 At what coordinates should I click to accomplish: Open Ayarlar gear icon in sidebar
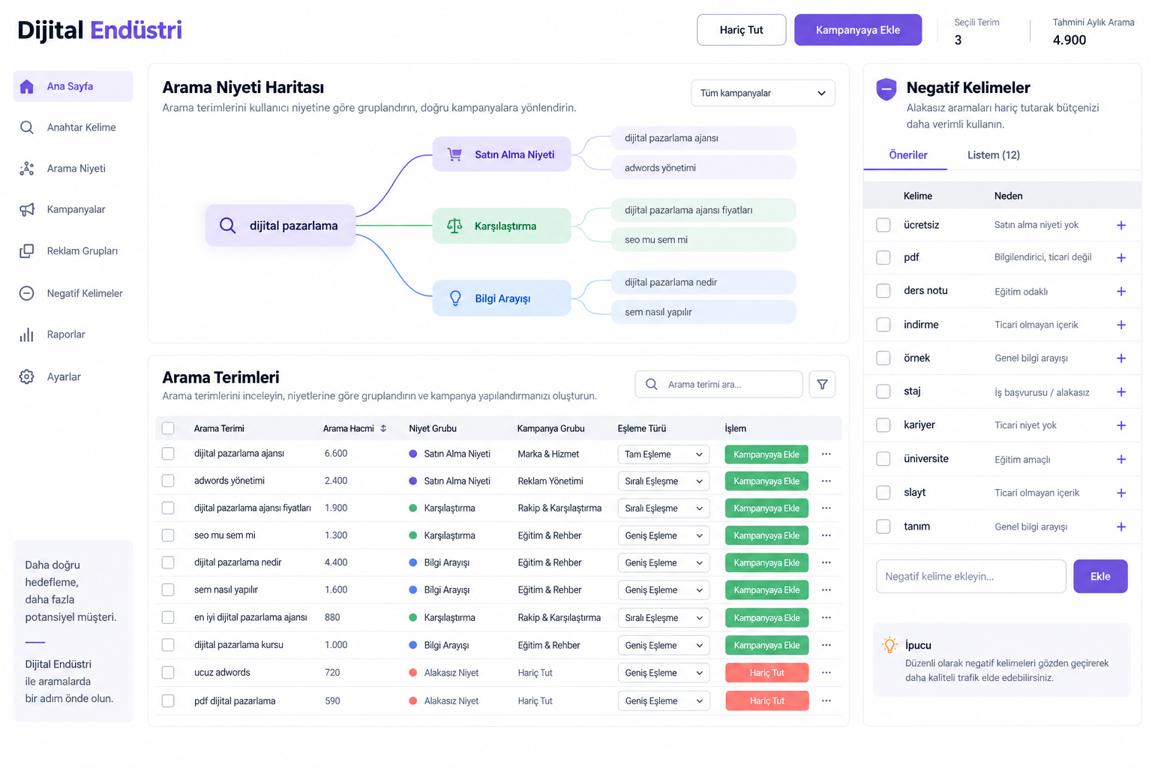[x=27, y=376]
